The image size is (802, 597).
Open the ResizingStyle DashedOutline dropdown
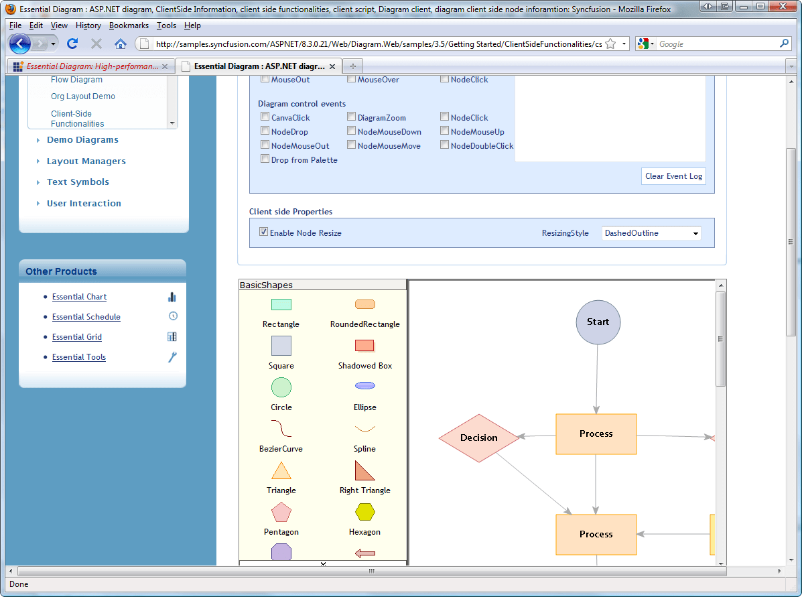(651, 233)
